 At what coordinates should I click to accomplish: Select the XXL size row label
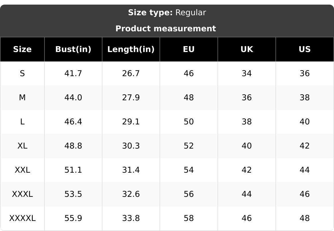[x=22, y=170]
